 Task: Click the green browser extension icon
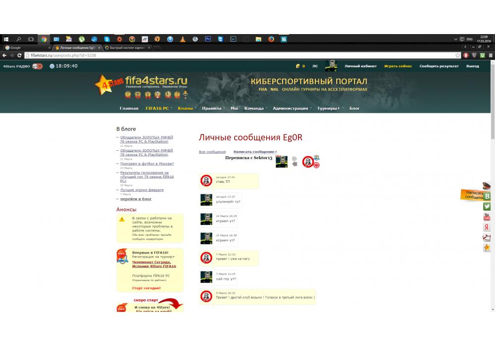[x=482, y=55]
